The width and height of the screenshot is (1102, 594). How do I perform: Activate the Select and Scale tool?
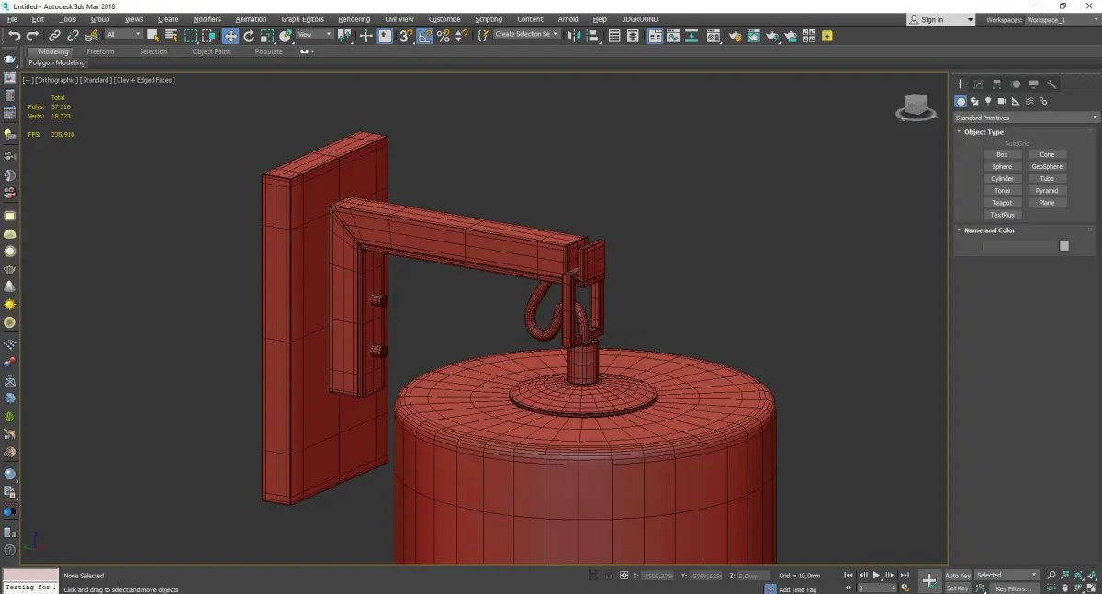(266, 36)
